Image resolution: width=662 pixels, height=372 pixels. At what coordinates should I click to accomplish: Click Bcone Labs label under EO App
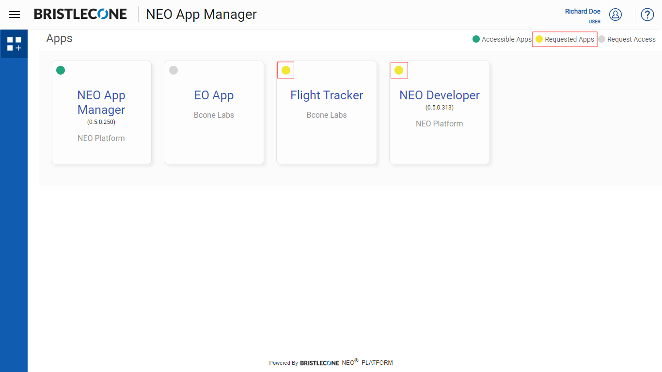(214, 115)
